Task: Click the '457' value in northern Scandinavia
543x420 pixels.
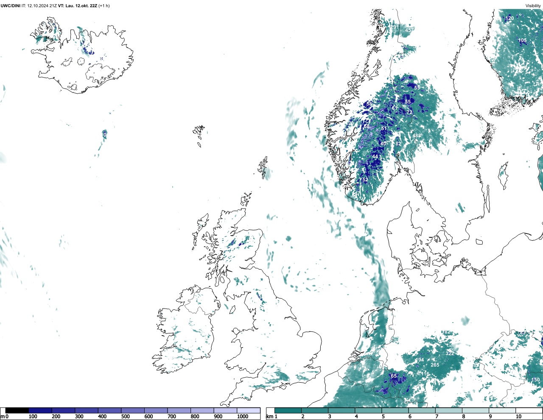Action: tap(409, 30)
